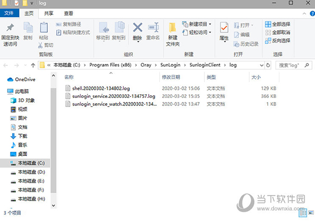Open the recent locations dropdown arrow

(x=25, y=65)
